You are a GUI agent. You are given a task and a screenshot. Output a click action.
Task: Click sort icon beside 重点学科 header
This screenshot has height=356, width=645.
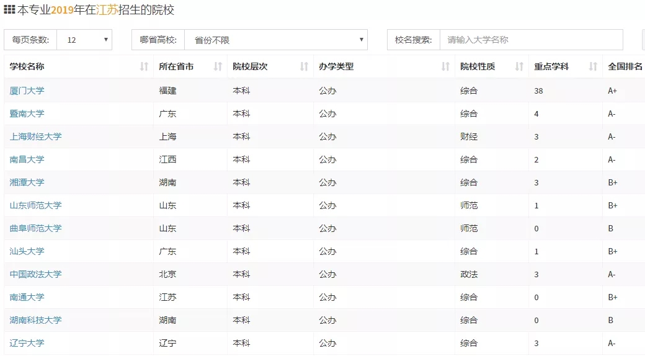[593, 66]
